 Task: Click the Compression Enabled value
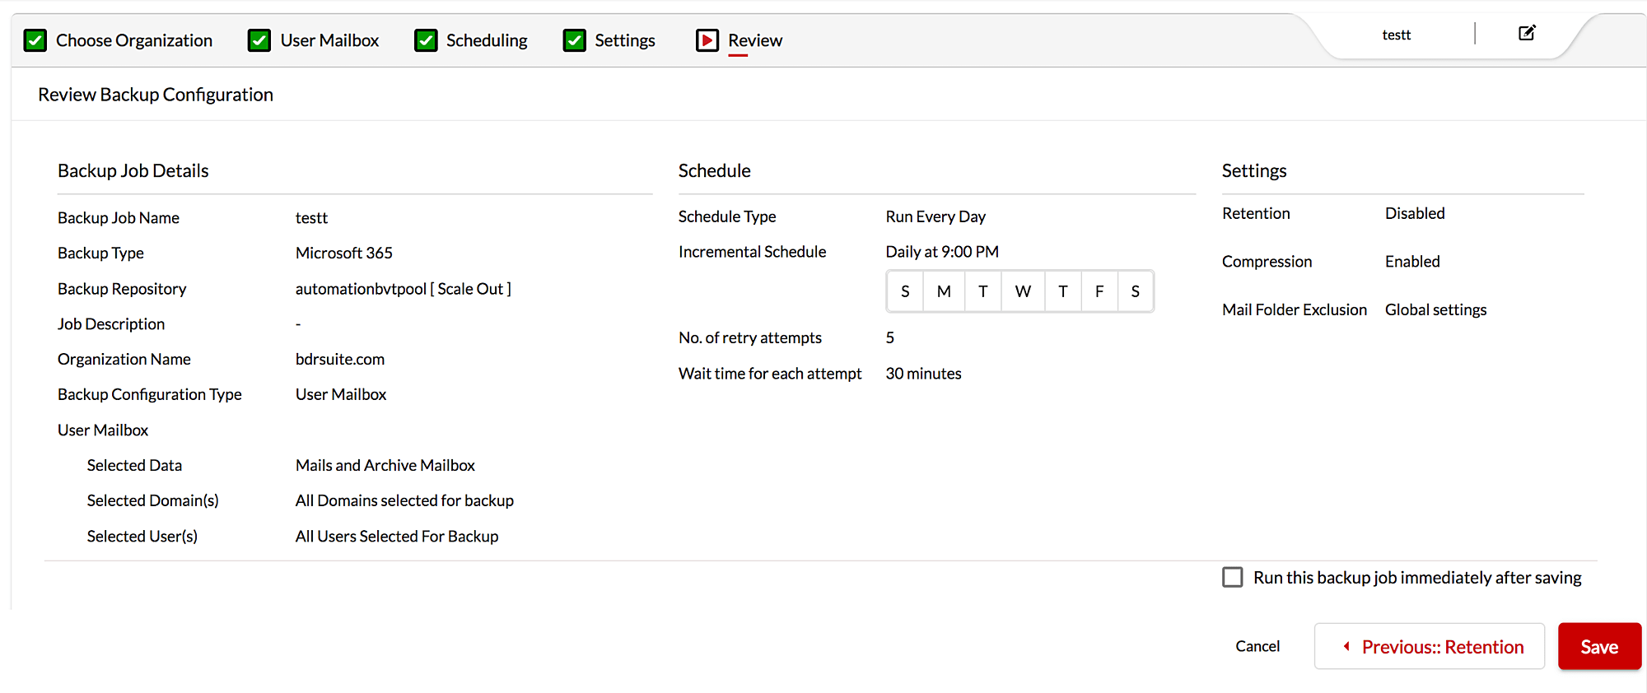(1412, 261)
